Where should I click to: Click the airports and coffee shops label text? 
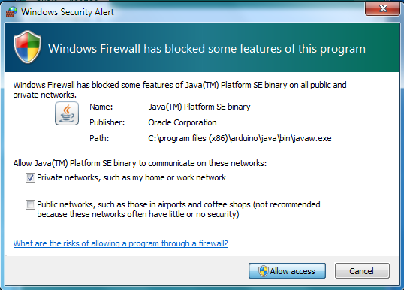click(x=179, y=210)
